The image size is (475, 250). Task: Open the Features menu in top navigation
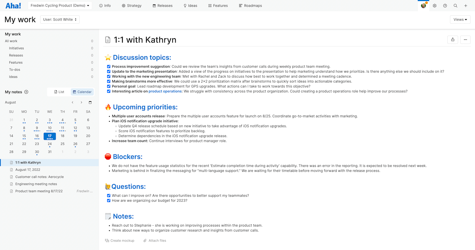[x=218, y=6]
